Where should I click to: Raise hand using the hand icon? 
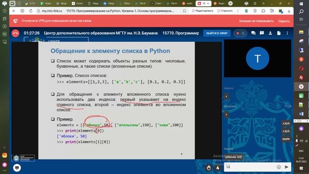coord(209,168)
